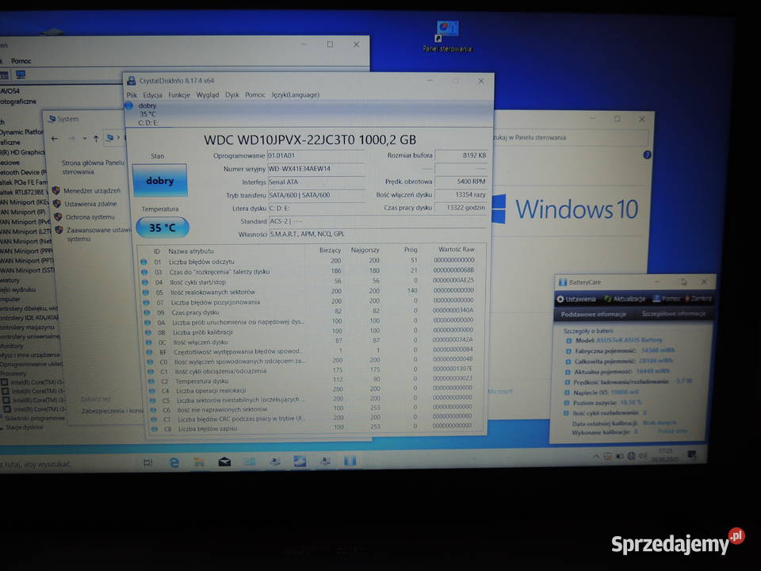Viewport: 761px width, 571px height.
Task: Click the up arrow in System window
Action: coord(96,139)
